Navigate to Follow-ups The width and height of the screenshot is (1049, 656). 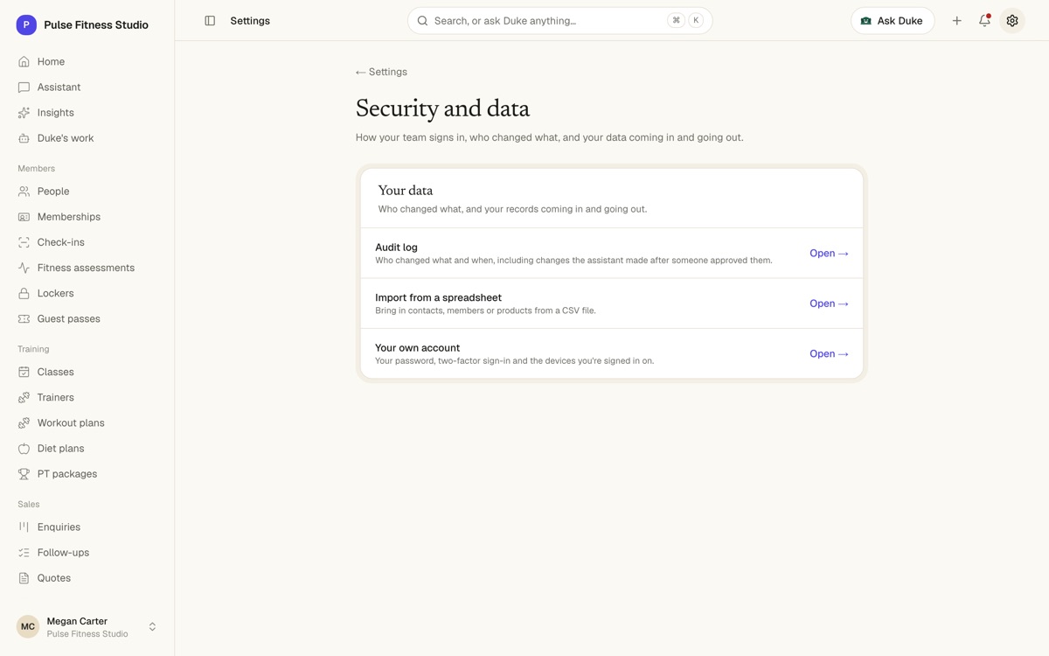pyautogui.click(x=63, y=552)
